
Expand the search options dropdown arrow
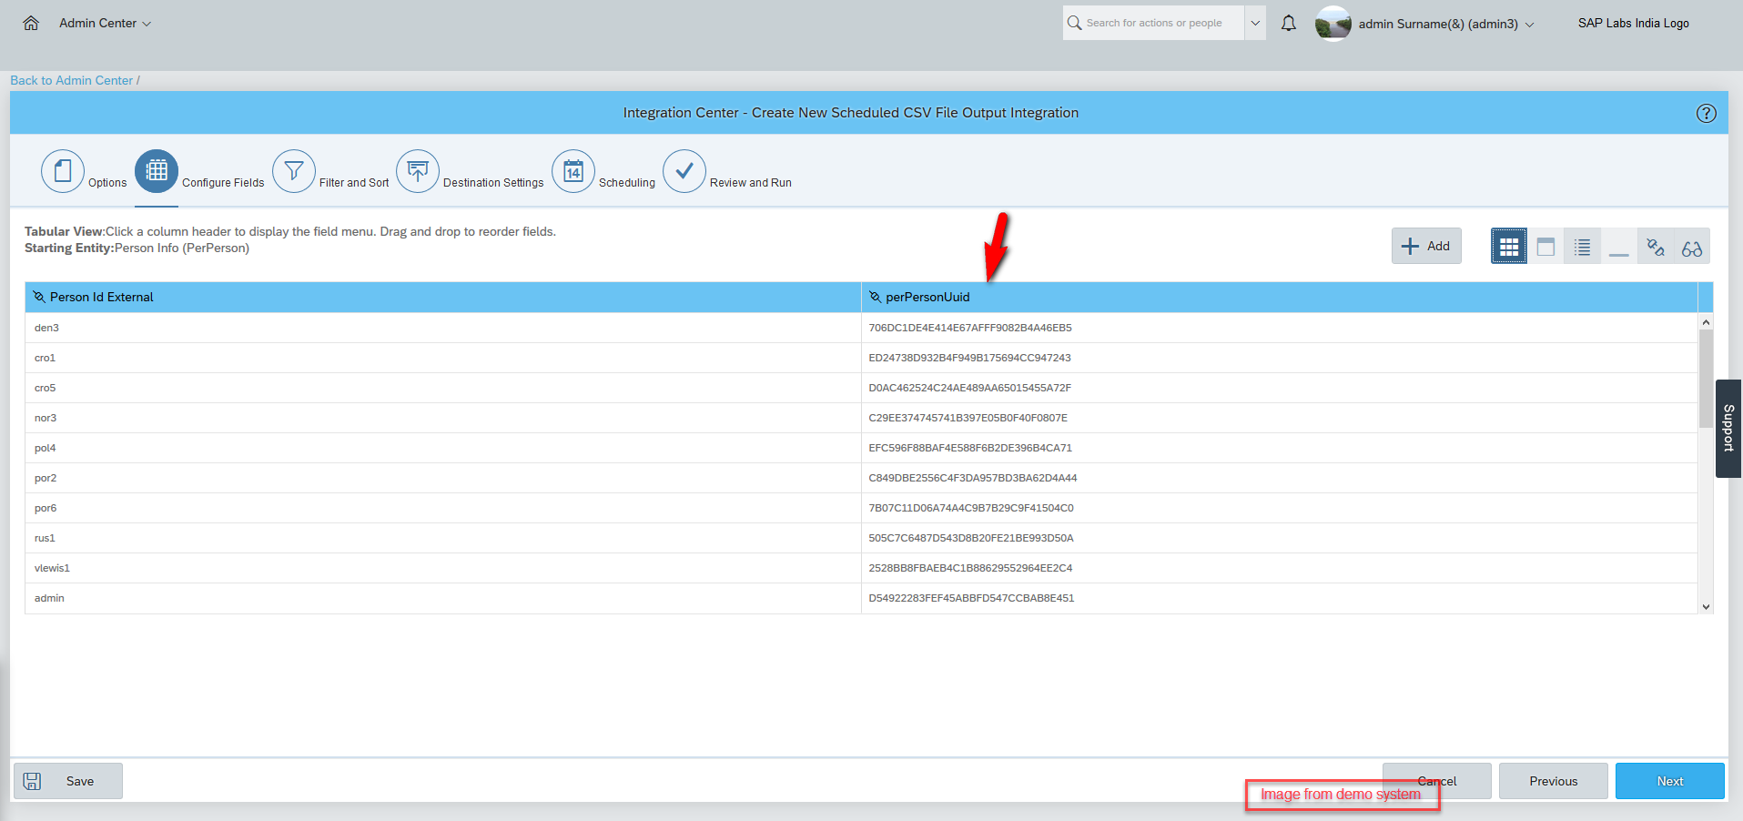1255,23
